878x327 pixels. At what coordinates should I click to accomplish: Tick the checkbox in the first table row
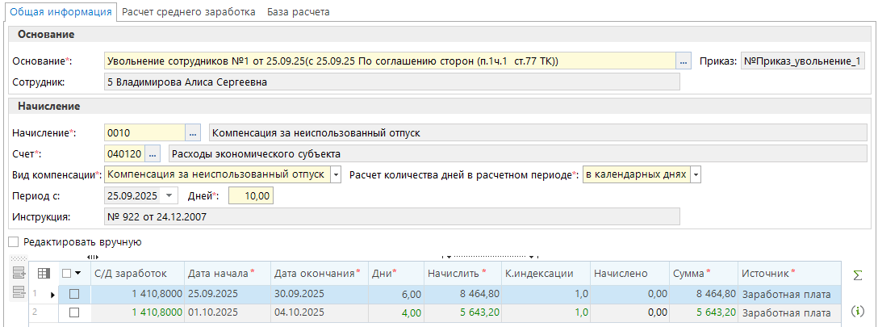point(74,295)
